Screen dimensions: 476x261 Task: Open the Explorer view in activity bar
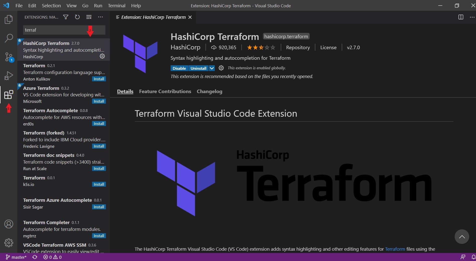(x=9, y=19)
